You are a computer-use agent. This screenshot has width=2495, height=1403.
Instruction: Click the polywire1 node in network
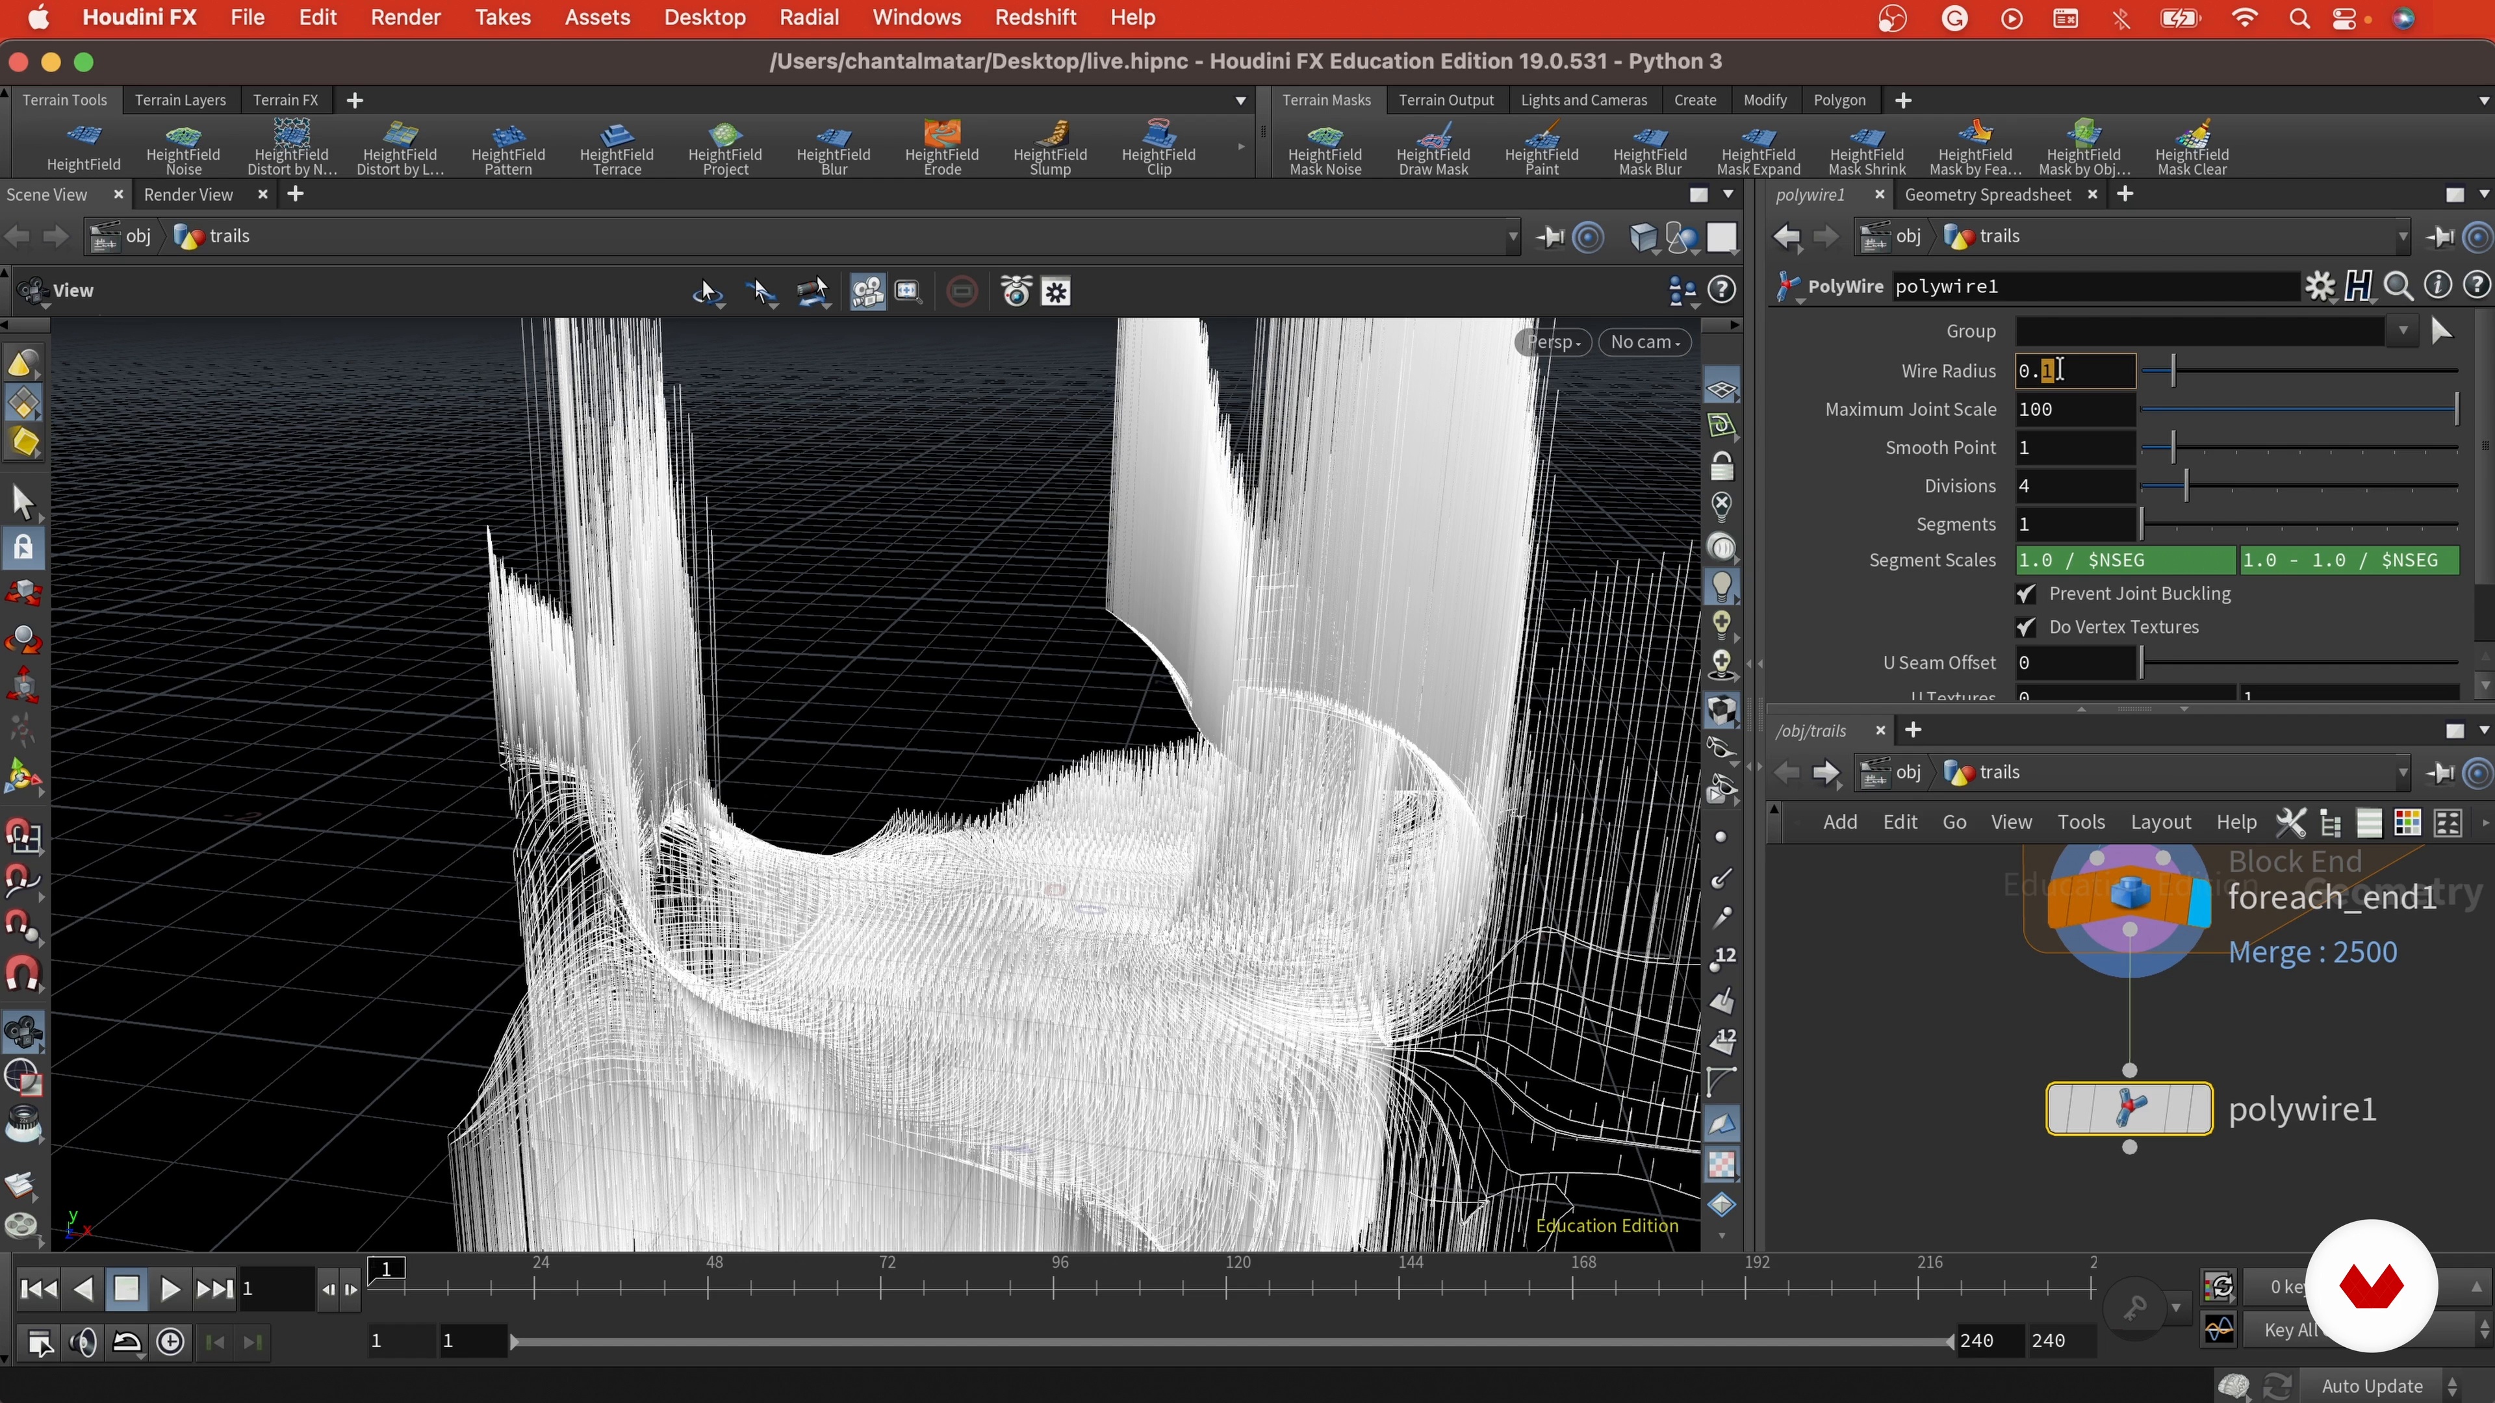point(2129,1109)
